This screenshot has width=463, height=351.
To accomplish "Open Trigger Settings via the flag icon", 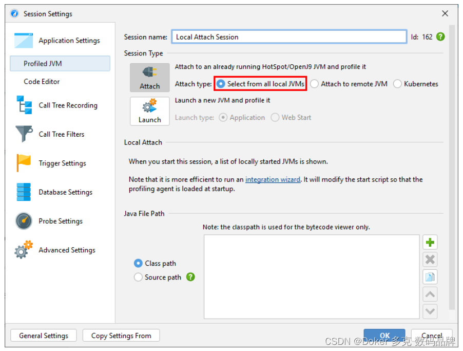I will point(23,163).
